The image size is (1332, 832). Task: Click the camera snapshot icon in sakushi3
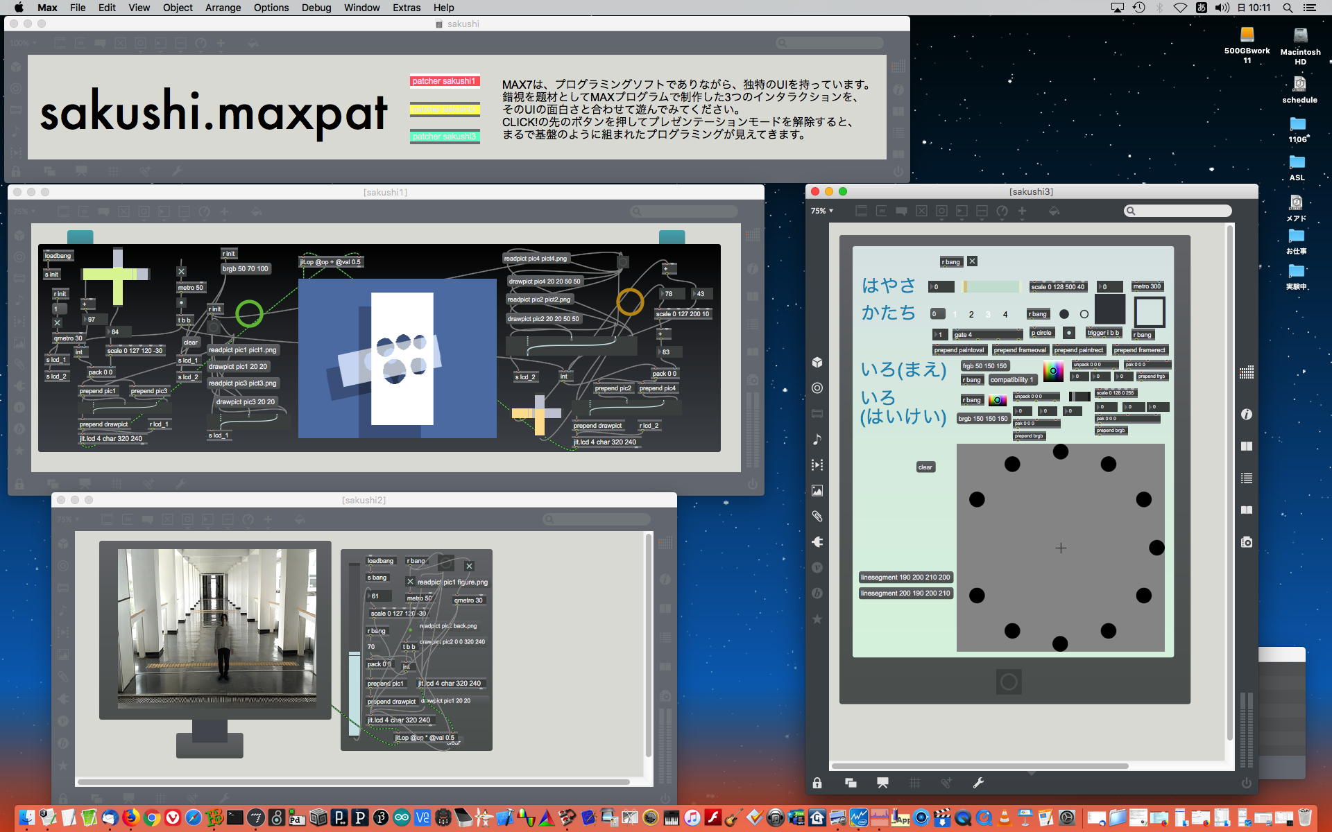click(x=1246, y=541)
